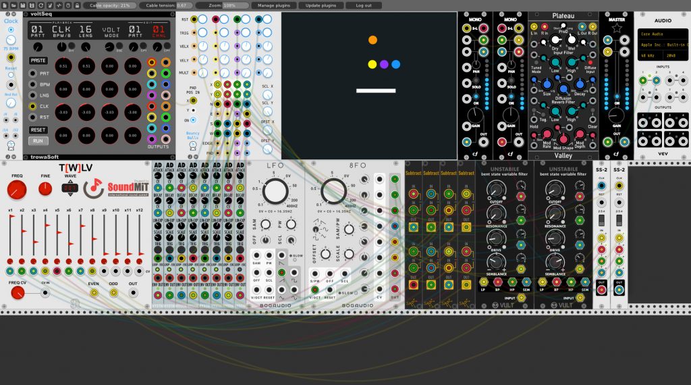The height and width of the screenshot is (385, 691).
Task: Click the Open patch folder icon
Action: [13, 5]
